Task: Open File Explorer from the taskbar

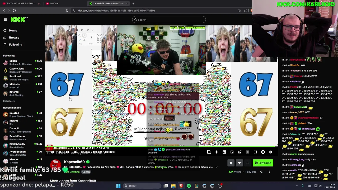Action: (173, 186)
